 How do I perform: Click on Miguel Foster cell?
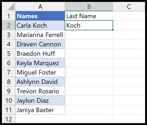[x=40, y=72]
